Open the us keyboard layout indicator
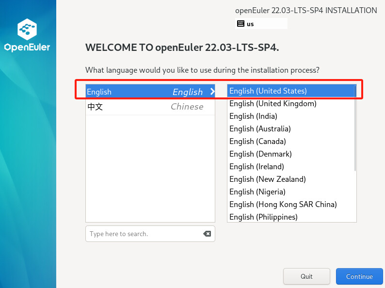Screen dimensions: 385x288 (x=261, y=24)
